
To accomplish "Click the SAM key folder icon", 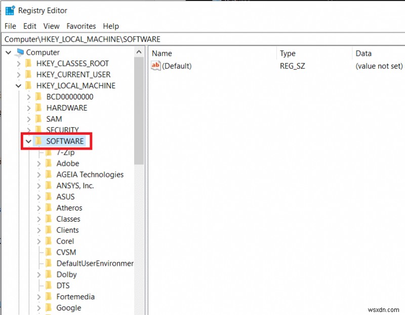I will (x=38, y=119).
